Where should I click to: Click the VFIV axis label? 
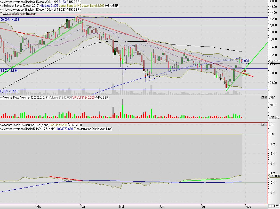(x=271, y=98)
